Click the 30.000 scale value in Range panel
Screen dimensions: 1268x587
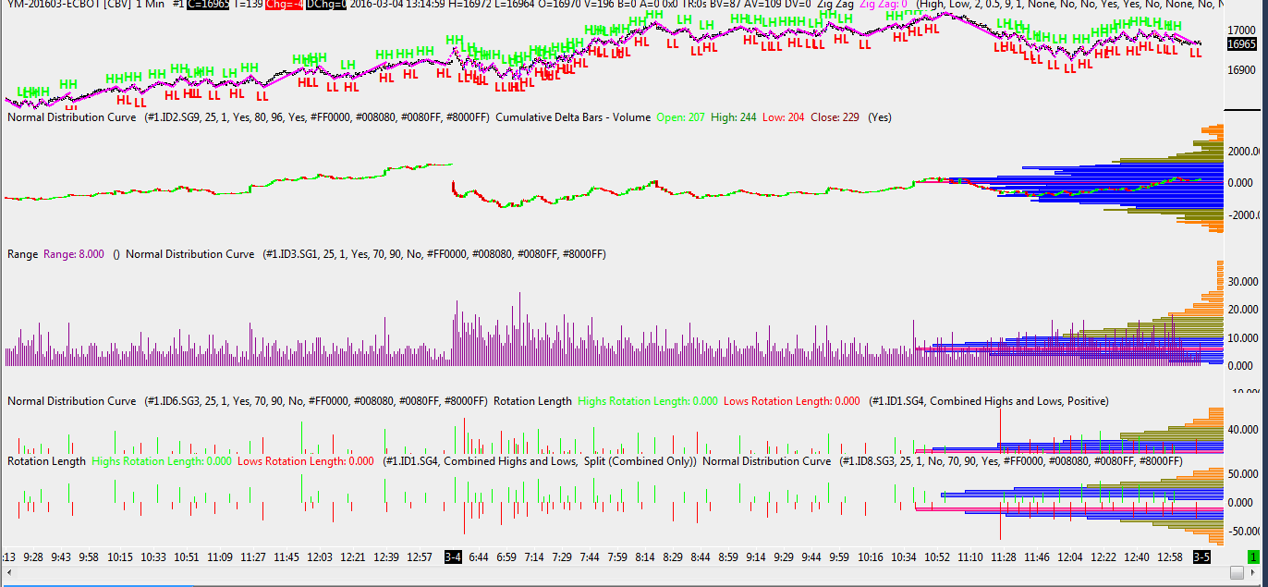(x=1243, y=282)
